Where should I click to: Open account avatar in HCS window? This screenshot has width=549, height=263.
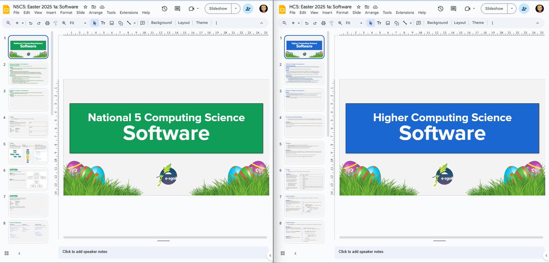(x=539, y=9)
